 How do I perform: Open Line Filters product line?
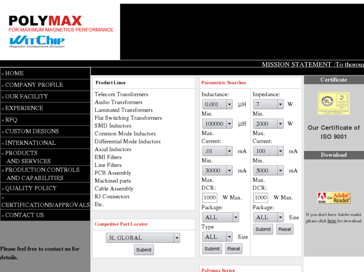pos(108,165)
